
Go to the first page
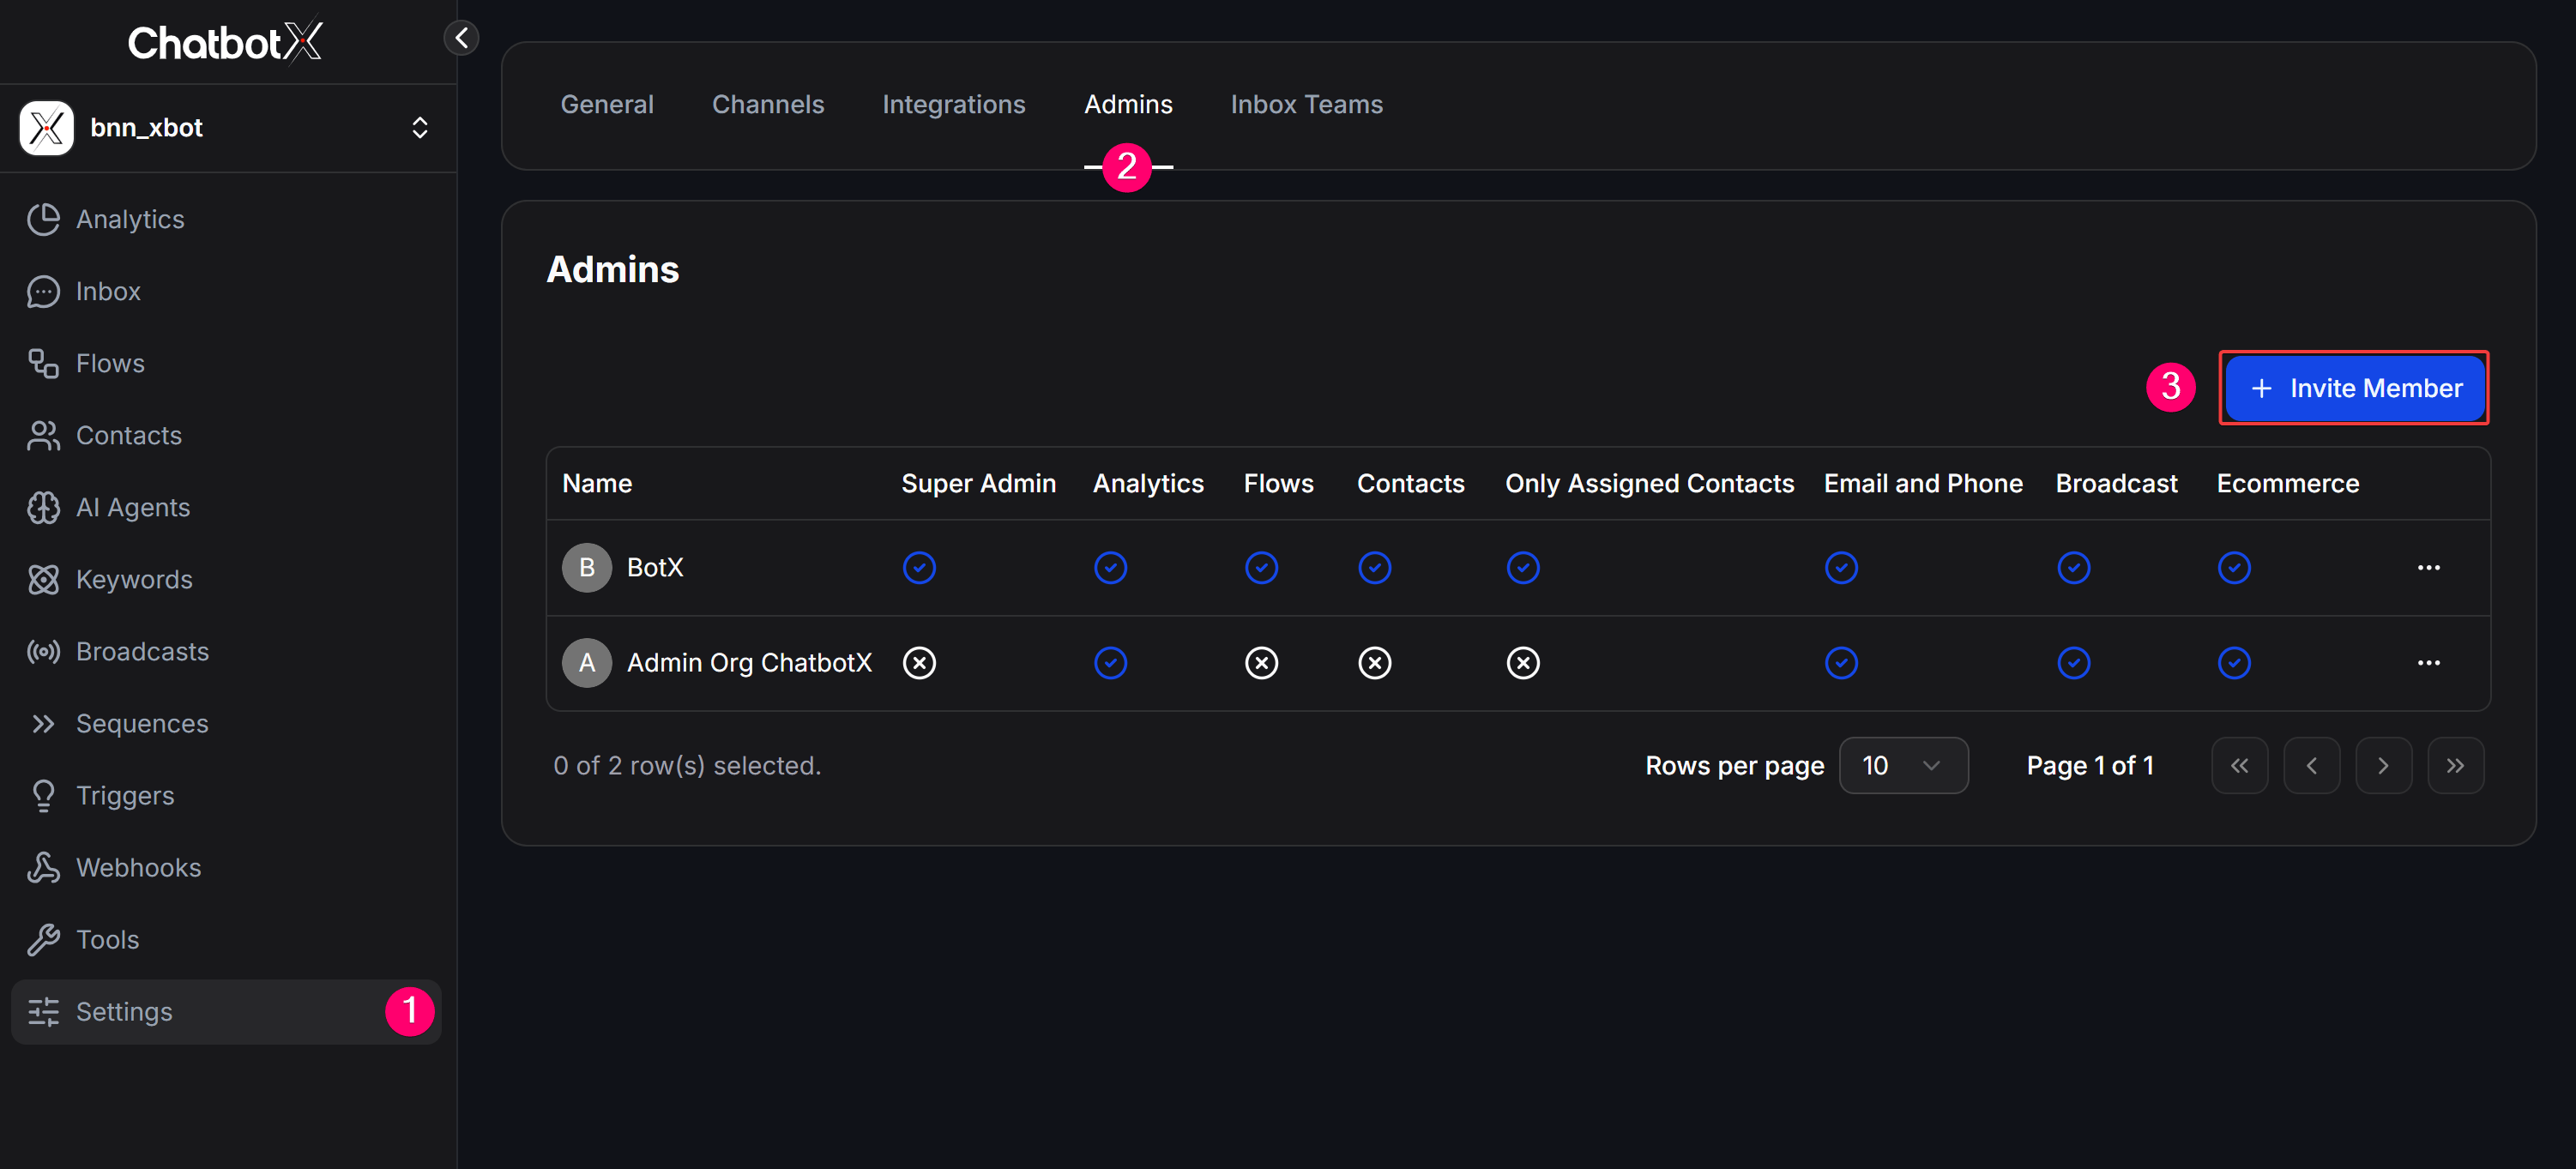(2239, 766)
